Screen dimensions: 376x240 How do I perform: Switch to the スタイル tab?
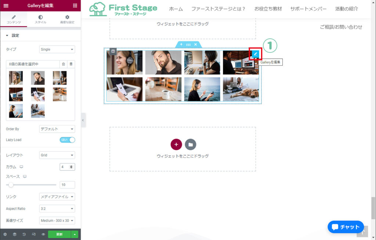[x=40, y=19]
